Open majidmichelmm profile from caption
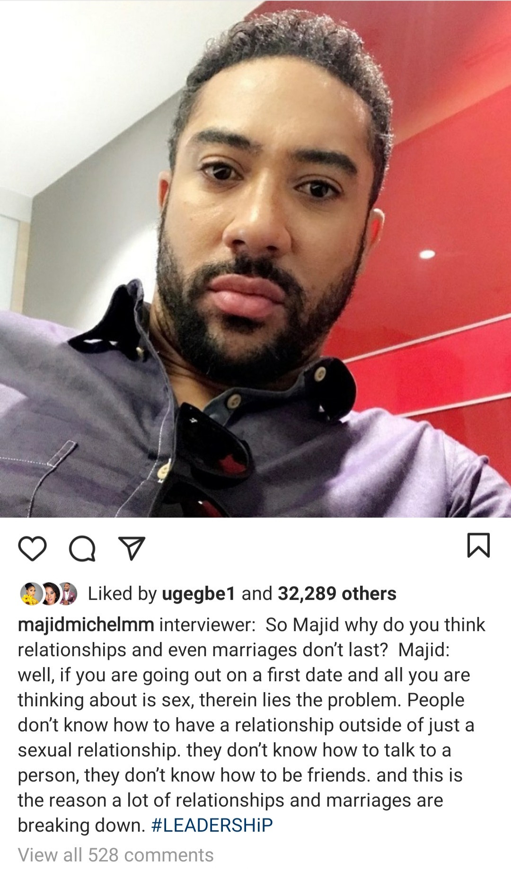The height and width of the screenshot is (869, 511). [86, 625]
